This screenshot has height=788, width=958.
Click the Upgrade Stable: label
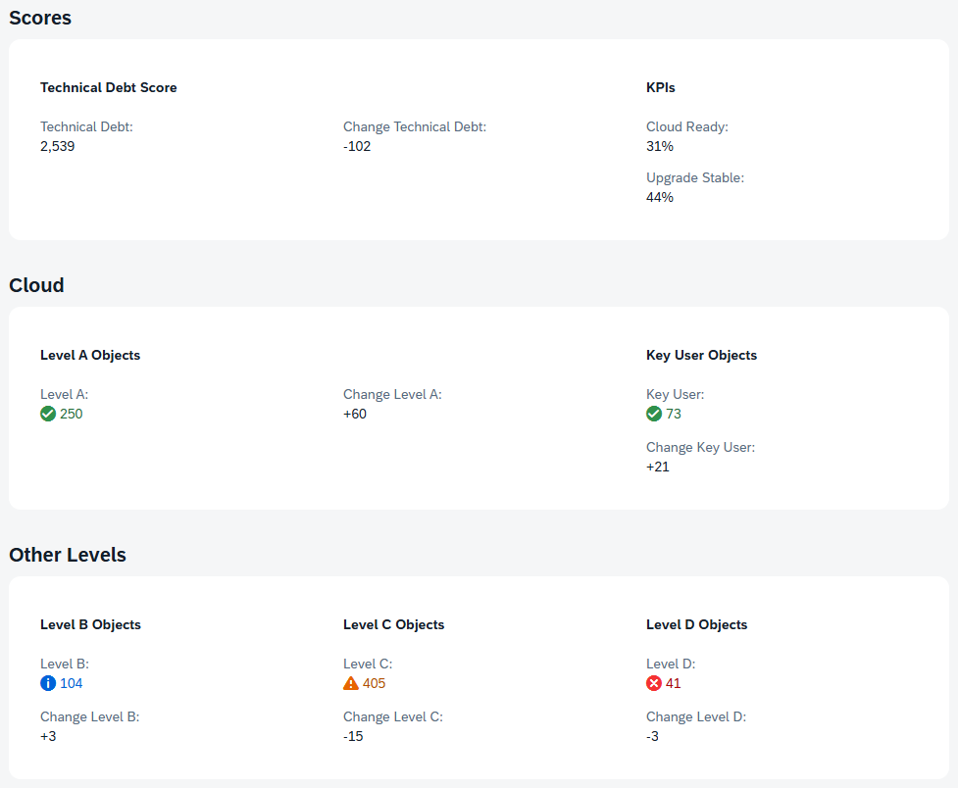695,178
